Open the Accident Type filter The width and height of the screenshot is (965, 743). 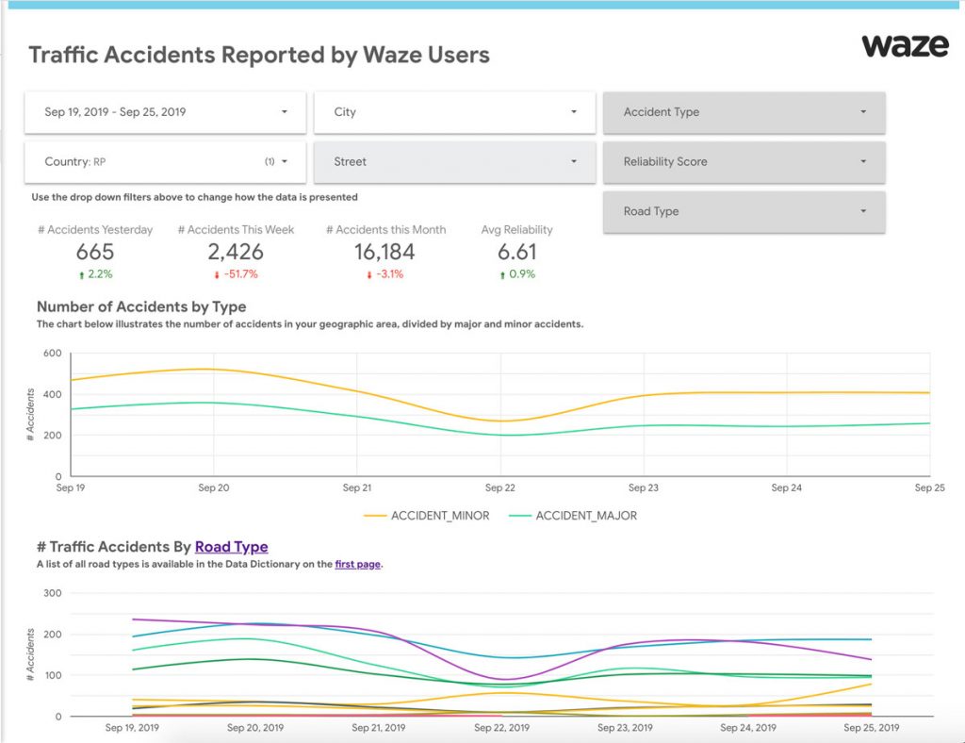pos(744,112)
